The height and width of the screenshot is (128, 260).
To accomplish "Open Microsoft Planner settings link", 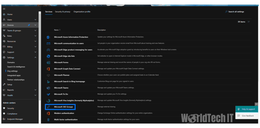I will (x=62, y=75).
